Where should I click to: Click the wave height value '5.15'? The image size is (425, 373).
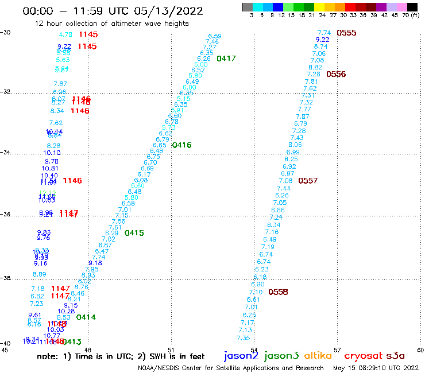[x=184, y=99]
